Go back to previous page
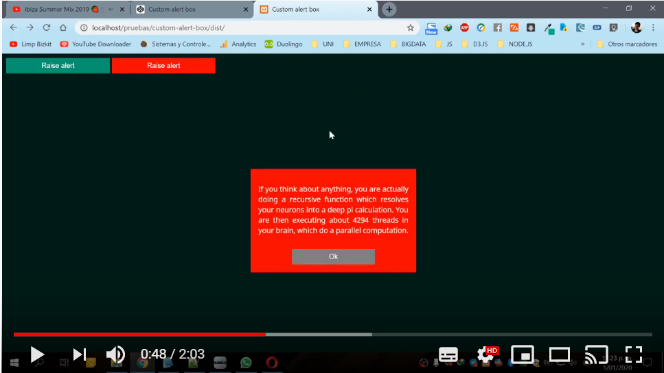 (14, 27)
